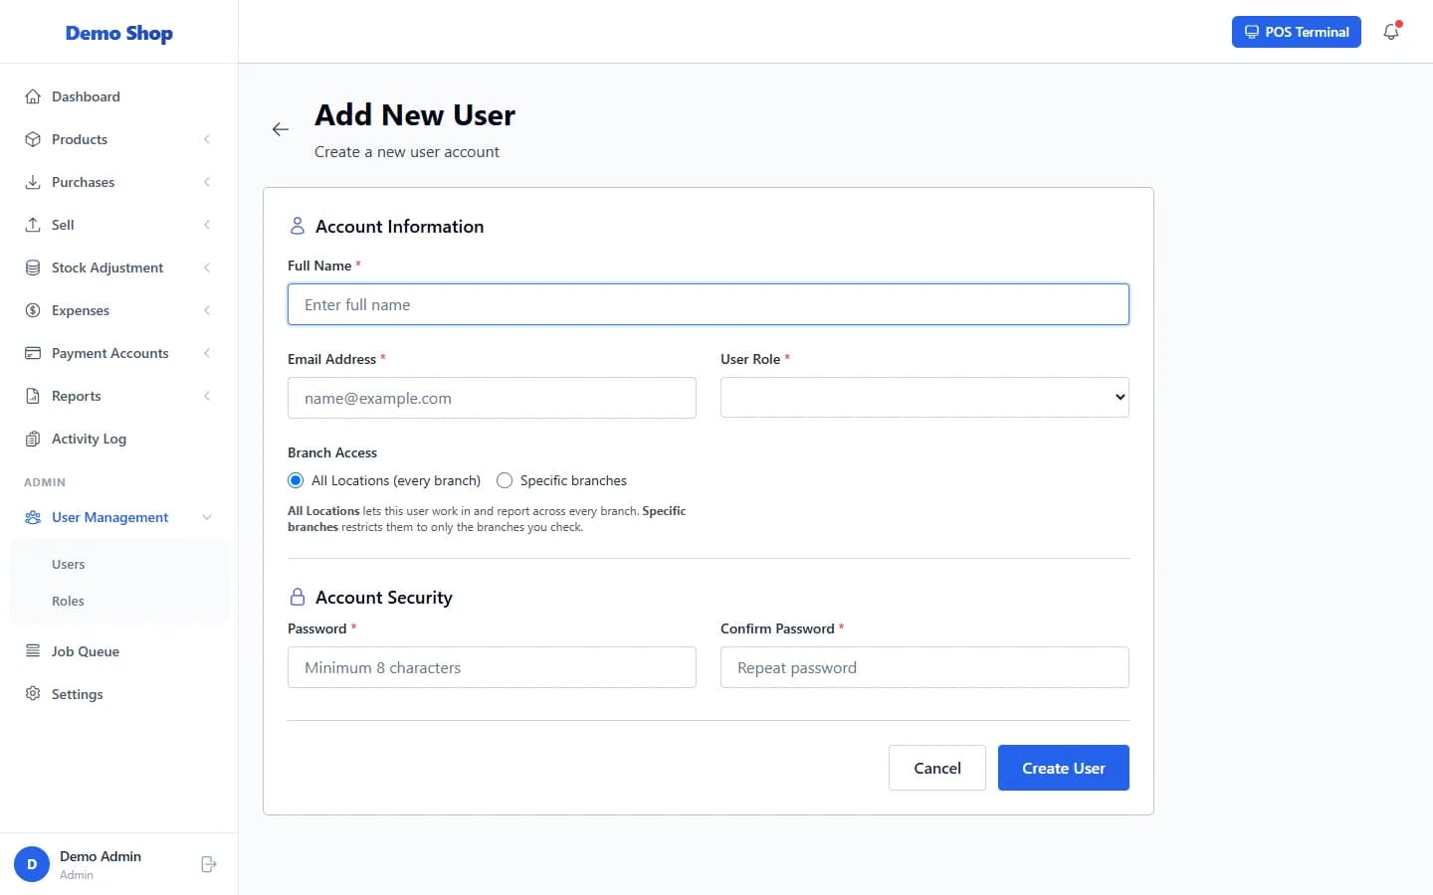Image resolution: width=1433 pixels, height=895 pixels.
Task: Collapse the User Management submenu chevron
Action: [x=207, y=517]
